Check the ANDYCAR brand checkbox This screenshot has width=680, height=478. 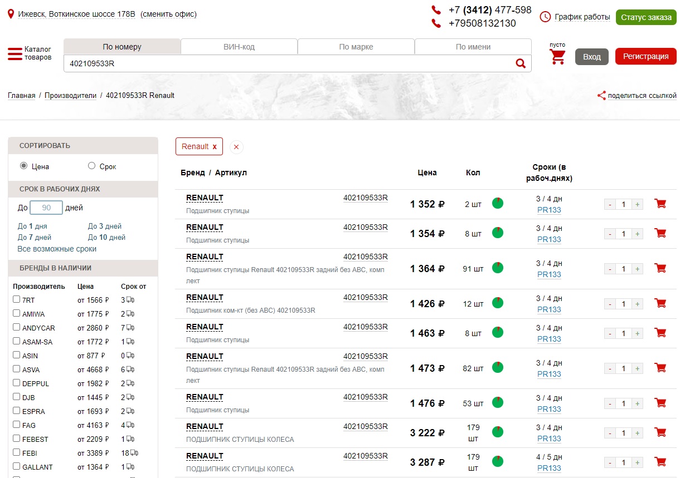17,327
